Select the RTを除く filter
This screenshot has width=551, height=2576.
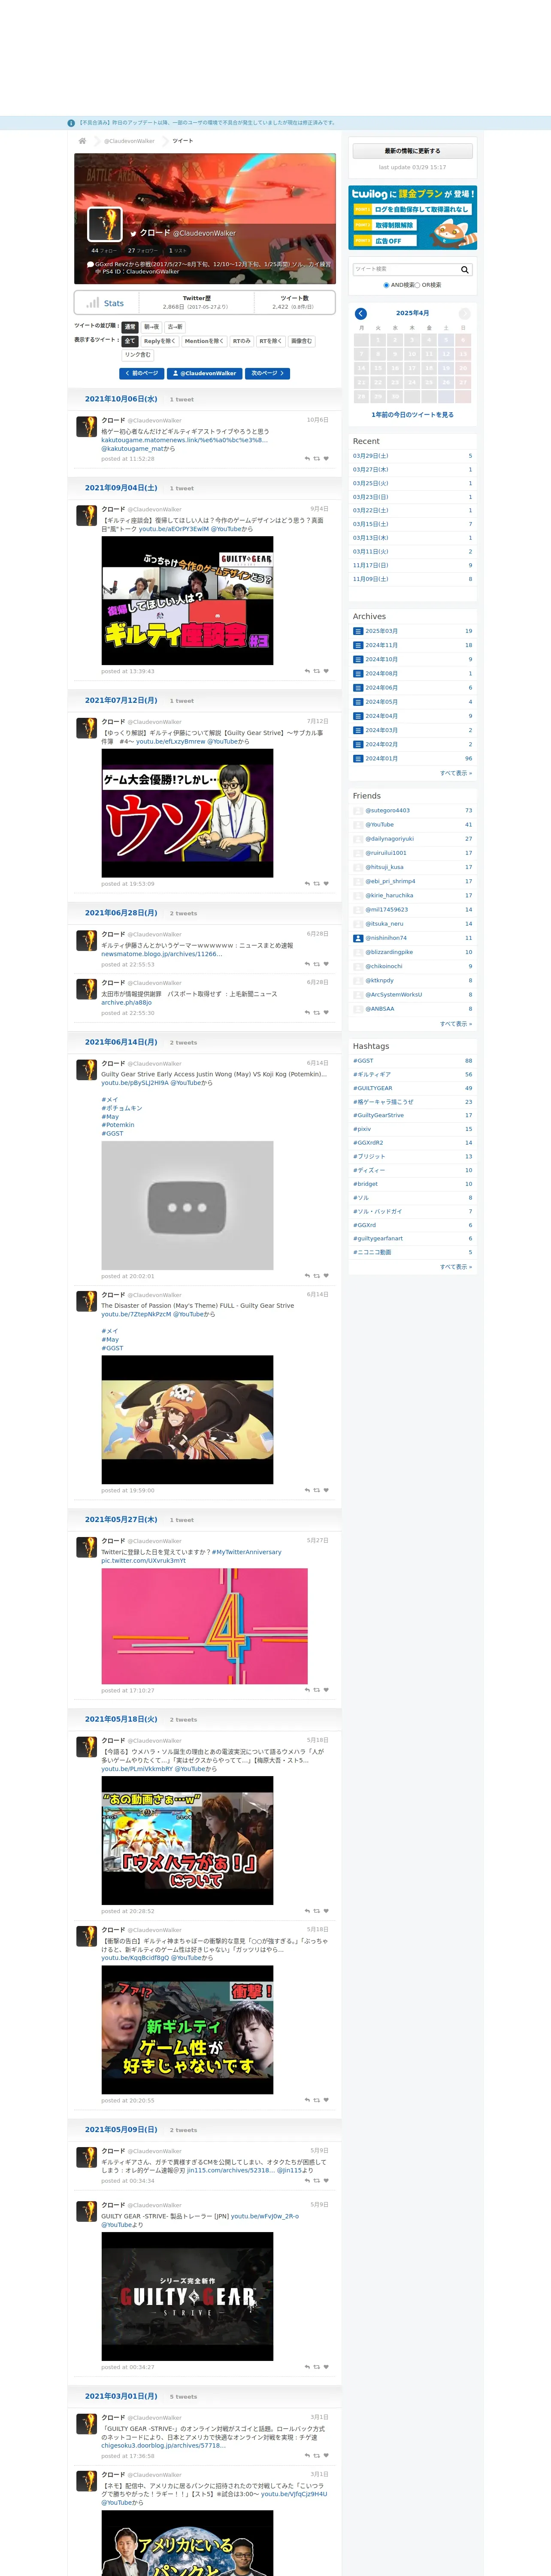tap(271, 341)
